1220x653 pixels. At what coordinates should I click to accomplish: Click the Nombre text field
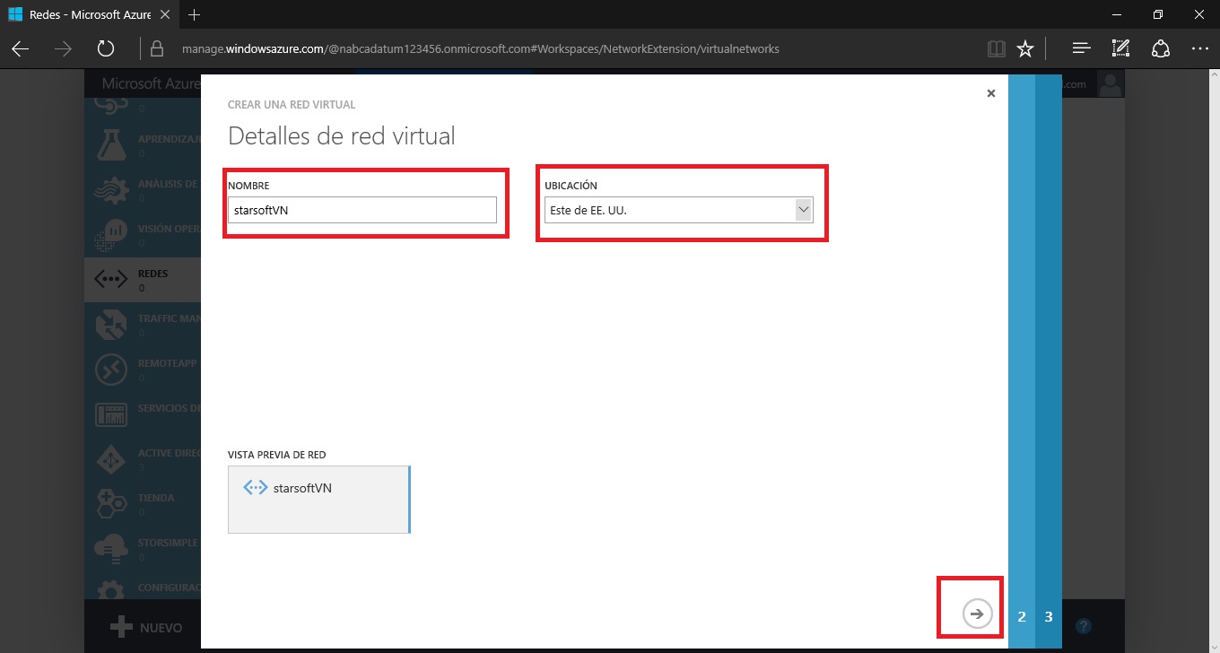click(362, 210)
